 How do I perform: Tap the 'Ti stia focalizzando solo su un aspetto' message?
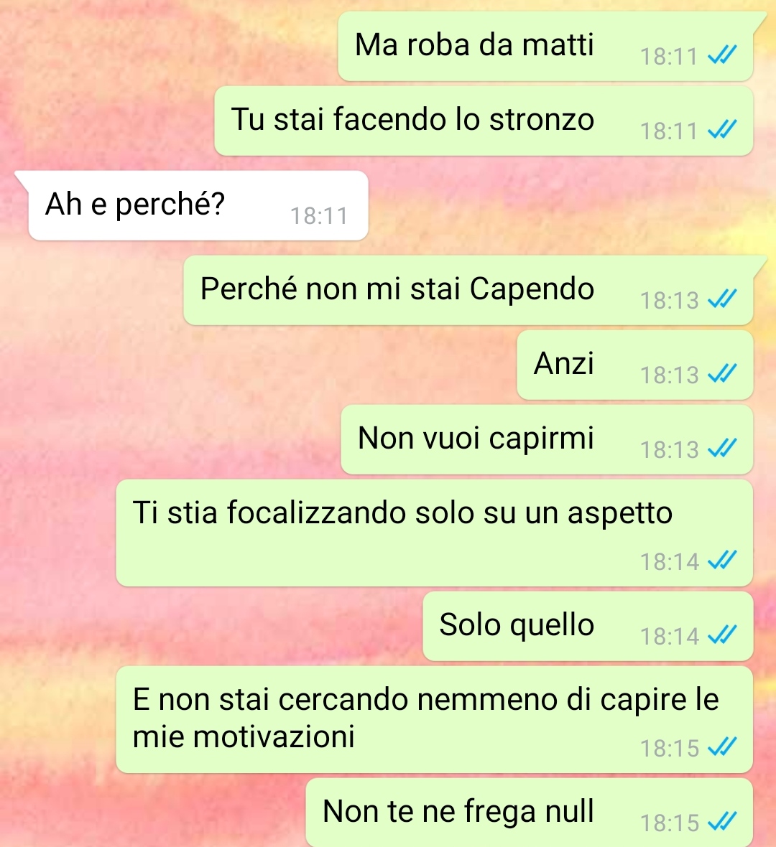click(434, 533)
